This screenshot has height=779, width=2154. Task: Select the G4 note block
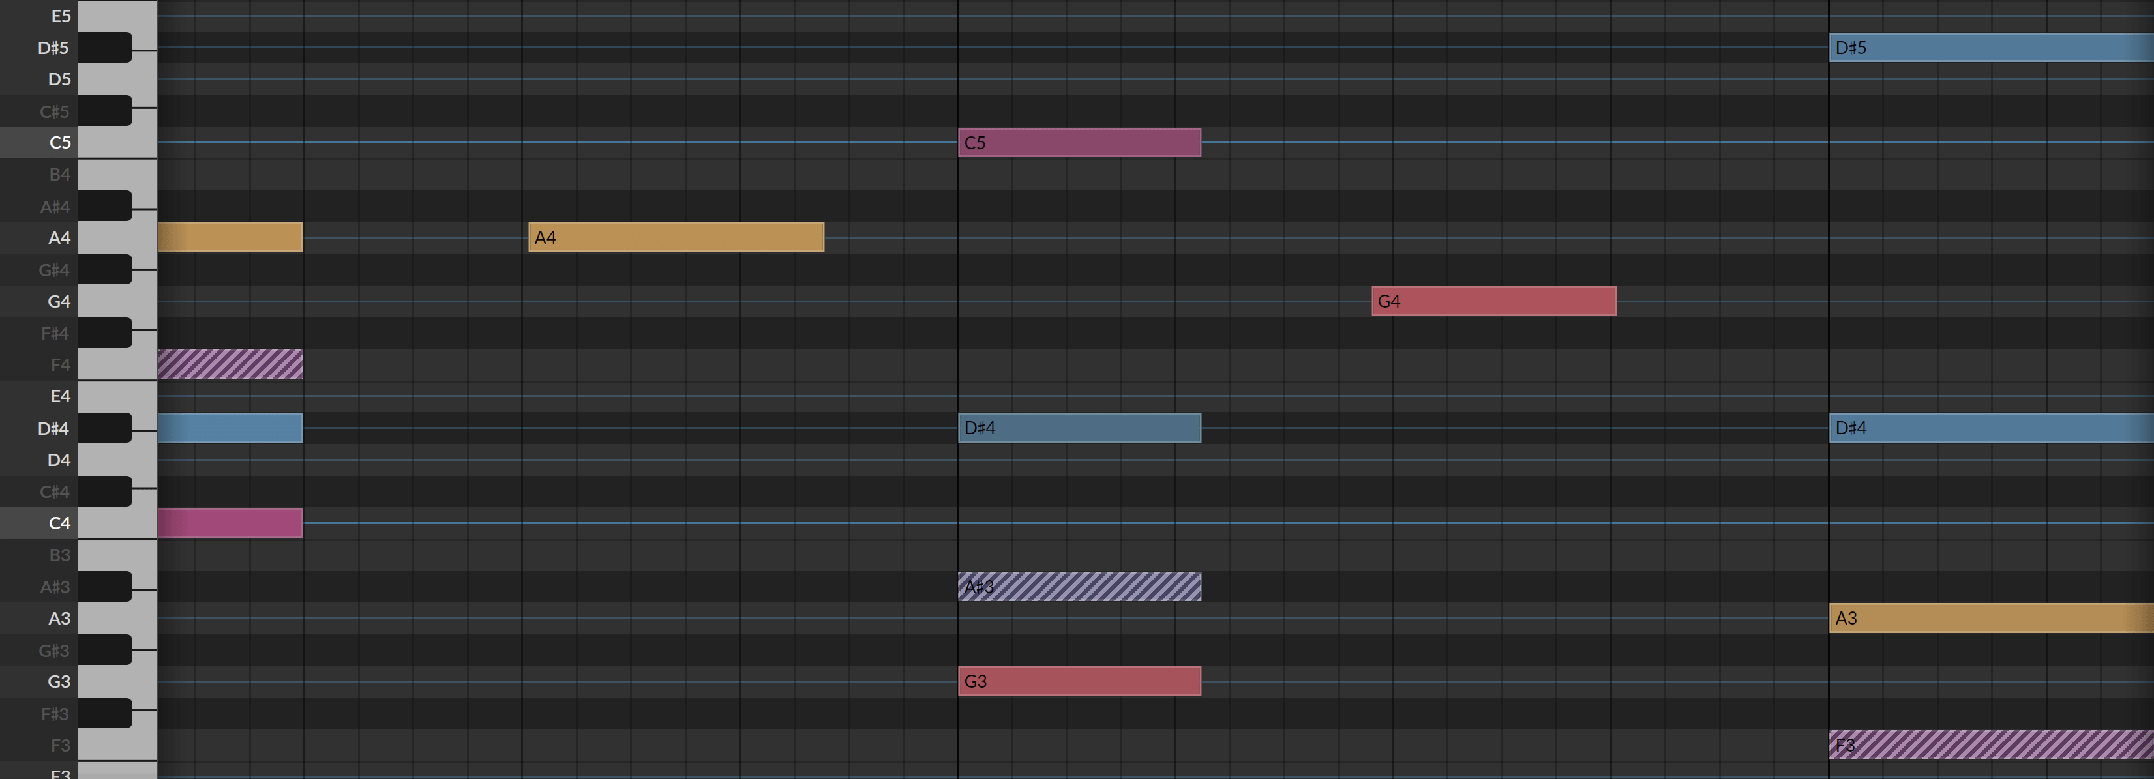[x=1493, y=301]
